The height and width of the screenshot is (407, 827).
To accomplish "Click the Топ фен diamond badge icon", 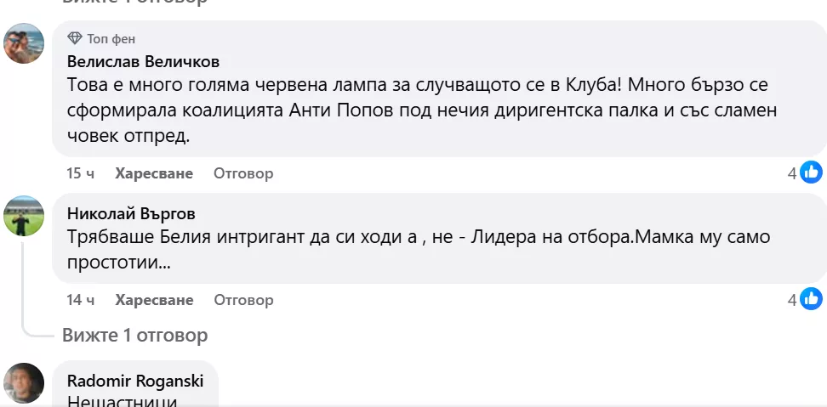I will coord(75,39).
